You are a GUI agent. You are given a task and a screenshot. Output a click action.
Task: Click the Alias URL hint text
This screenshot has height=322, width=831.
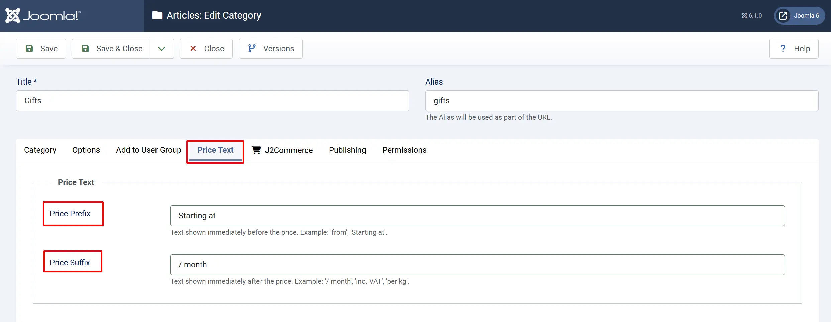[x=489, y=117]
